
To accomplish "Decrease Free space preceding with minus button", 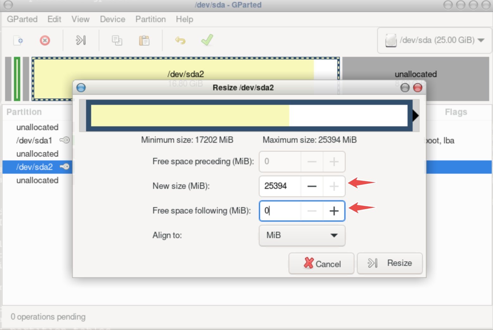I will (312, 161).
